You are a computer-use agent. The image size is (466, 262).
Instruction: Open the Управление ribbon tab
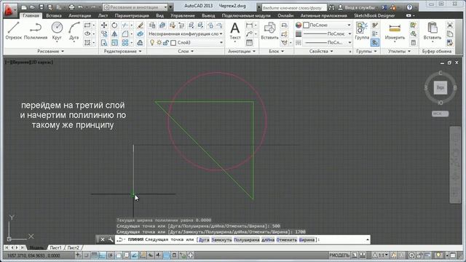[183, 15]
